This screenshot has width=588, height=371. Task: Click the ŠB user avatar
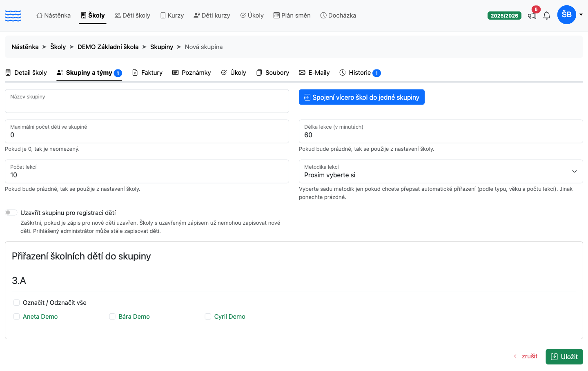(567, 15)
